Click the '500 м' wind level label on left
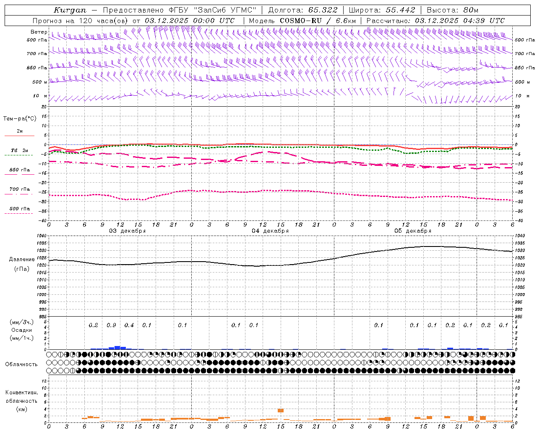The width and height of the screenshot is (537, 430). click(x=40, y=82)
